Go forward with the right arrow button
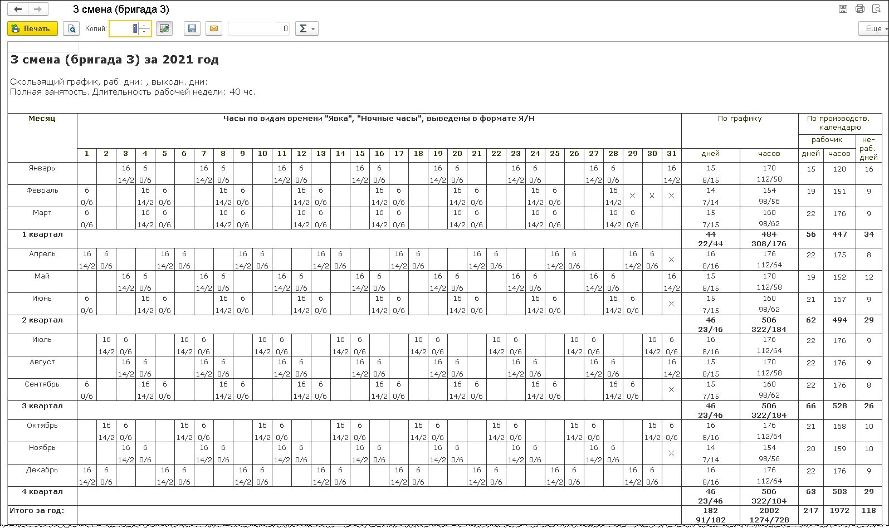Image resolution: width=889 pixels, height=528 pixels. coord(38,9)
